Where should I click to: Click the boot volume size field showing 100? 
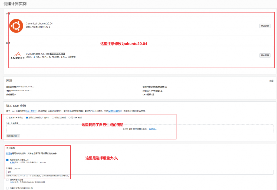140,172
